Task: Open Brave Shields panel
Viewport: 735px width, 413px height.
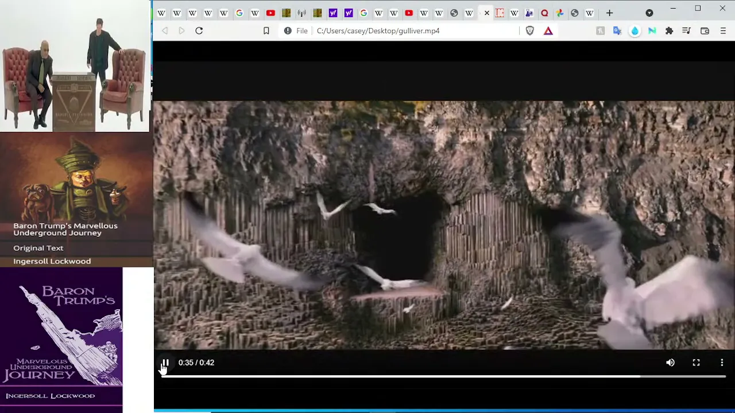Action: [x=530, y=30]
